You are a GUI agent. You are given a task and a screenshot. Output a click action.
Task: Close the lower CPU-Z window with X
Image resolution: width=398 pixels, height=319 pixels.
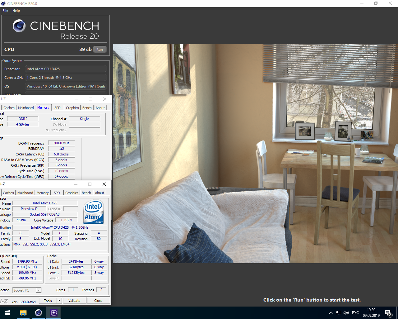point(104,184)
